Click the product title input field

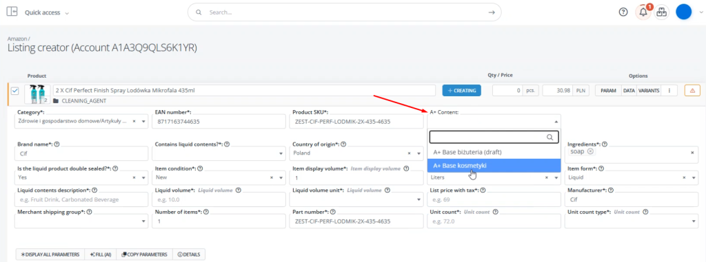245,90
